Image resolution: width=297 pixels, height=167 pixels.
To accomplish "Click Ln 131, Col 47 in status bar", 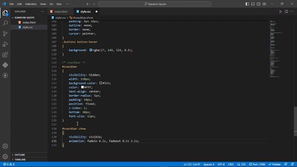I will click(192, 164).
